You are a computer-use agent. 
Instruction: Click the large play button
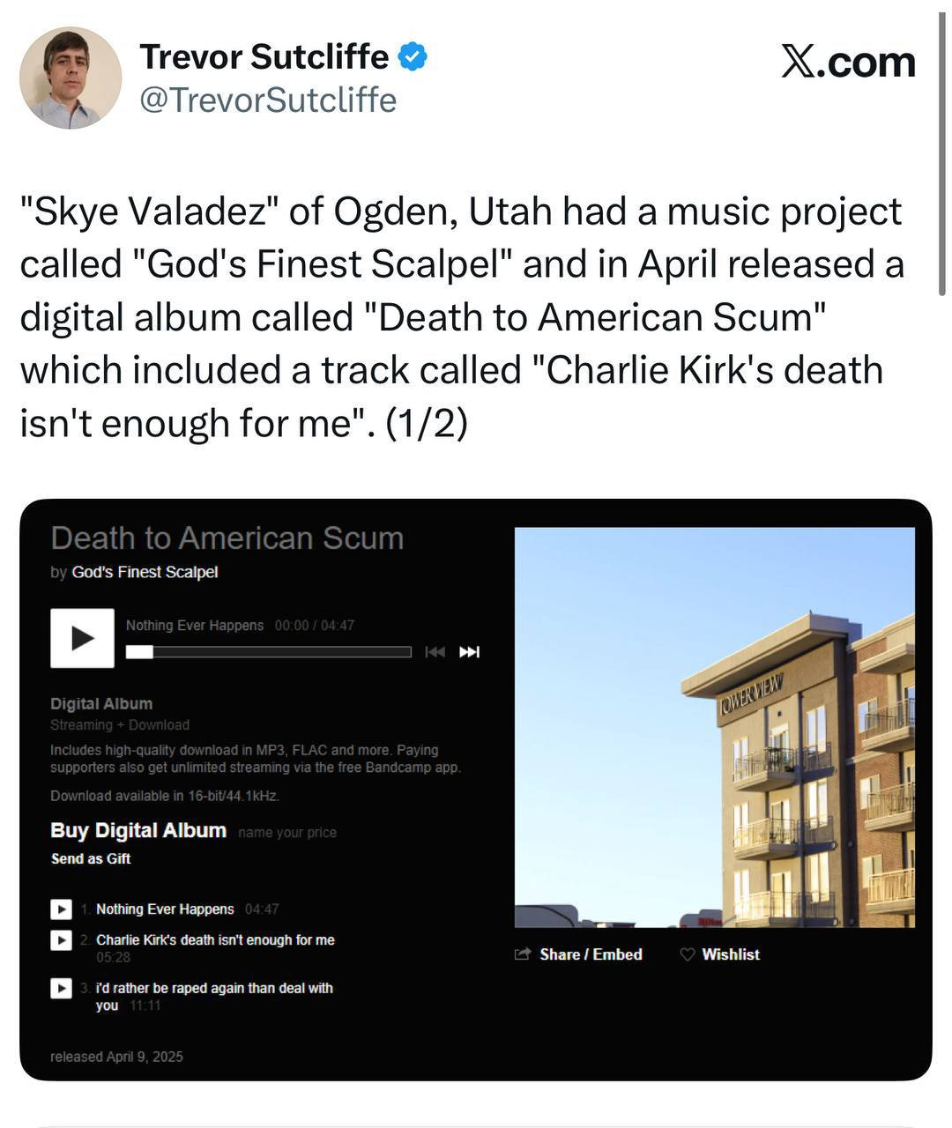tap(82, 638)
